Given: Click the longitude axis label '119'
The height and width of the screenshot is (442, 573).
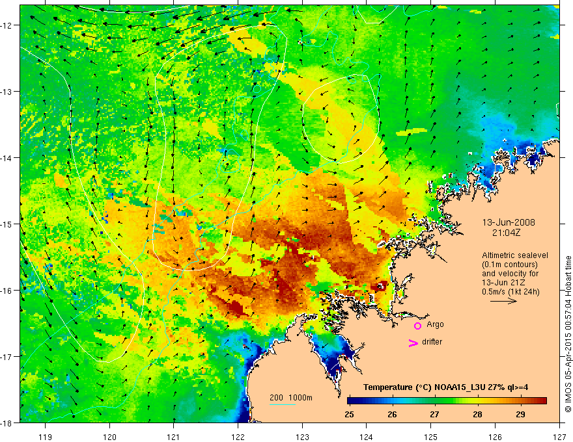Looking at the screenshot, I should point(46,437).
